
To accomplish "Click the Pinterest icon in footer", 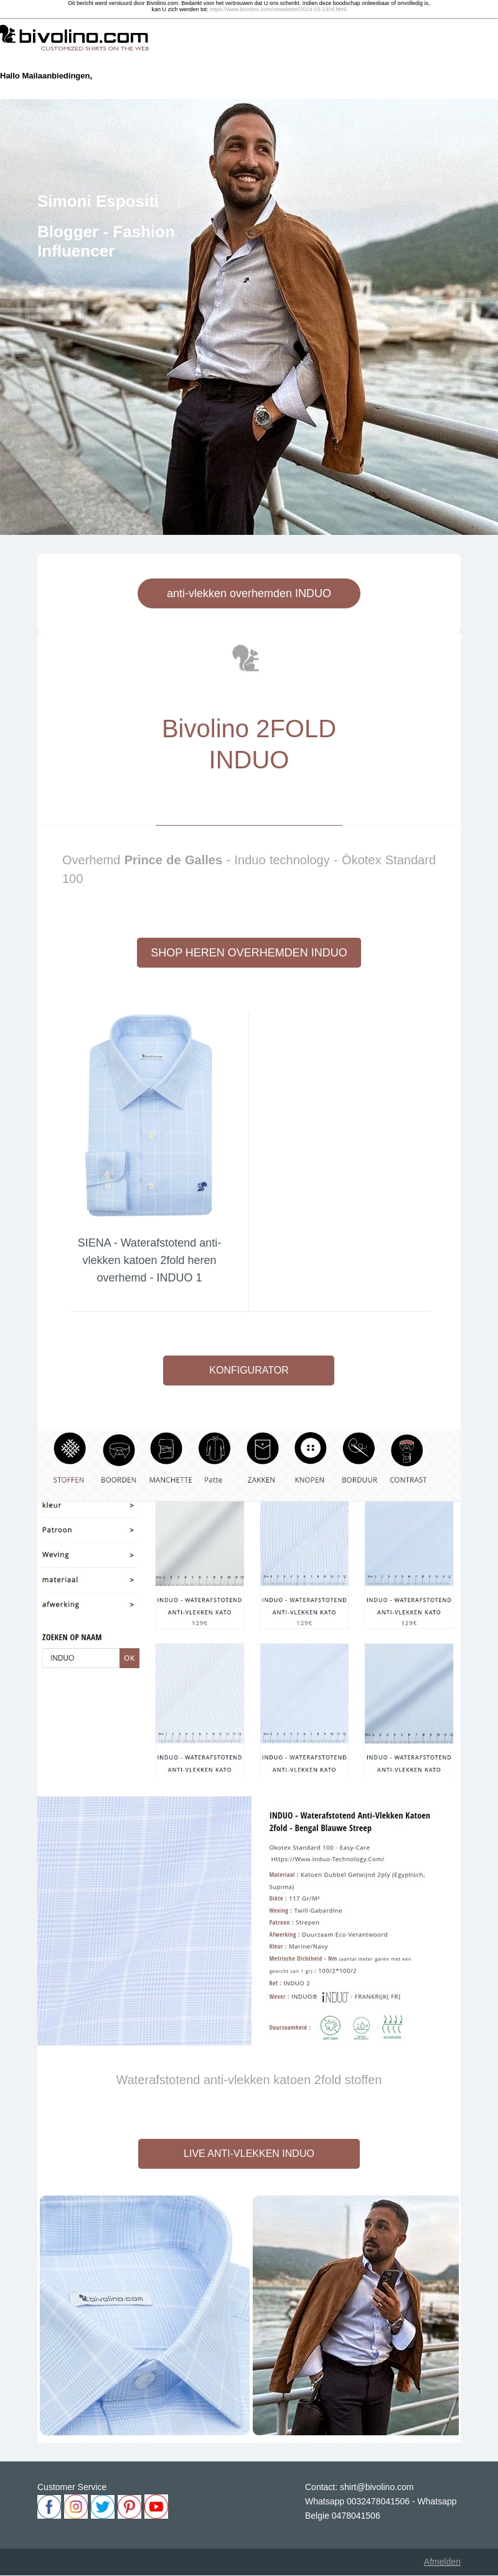I will click(129, 2506).
